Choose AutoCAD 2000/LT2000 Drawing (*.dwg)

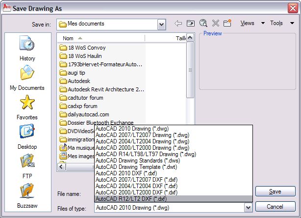(x=174, y=148)
